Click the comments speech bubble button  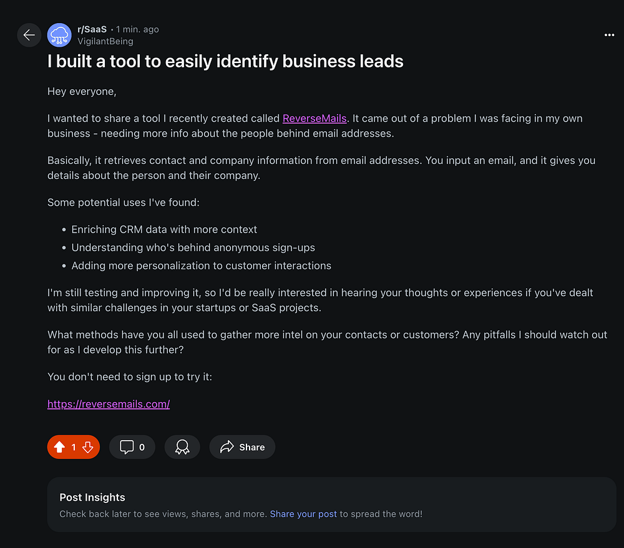(132, 447)
